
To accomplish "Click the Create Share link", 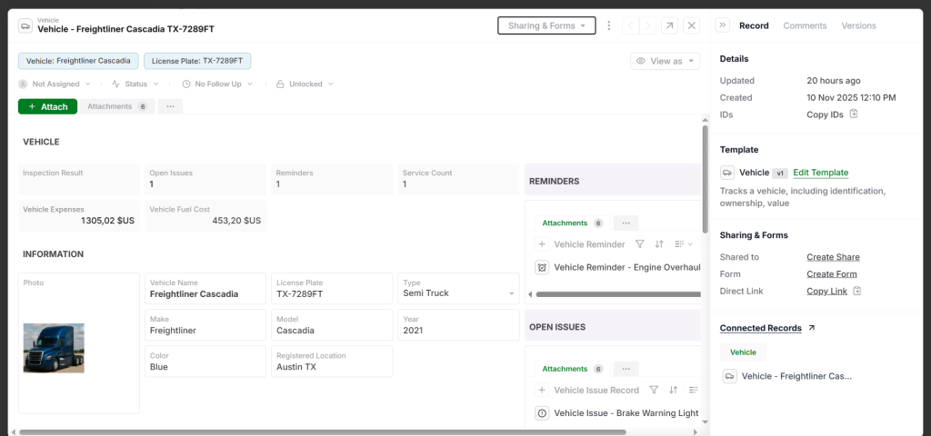I will point(833,257).
